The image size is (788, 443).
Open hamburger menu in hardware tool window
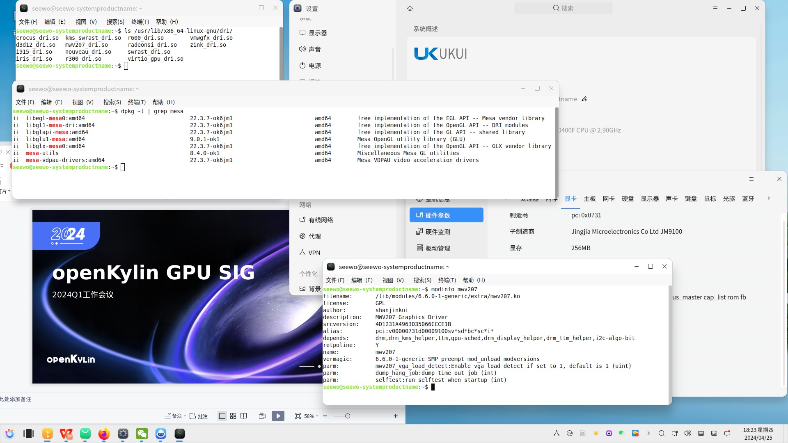click(x=751, y=179)
